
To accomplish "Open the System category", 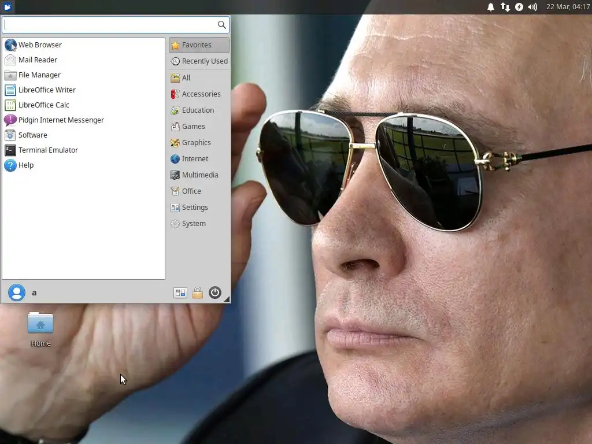I will click(199, 224).
